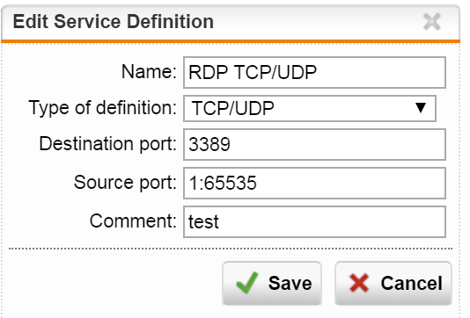Click the green checkmark icon on Save

[x=247, y=283]
